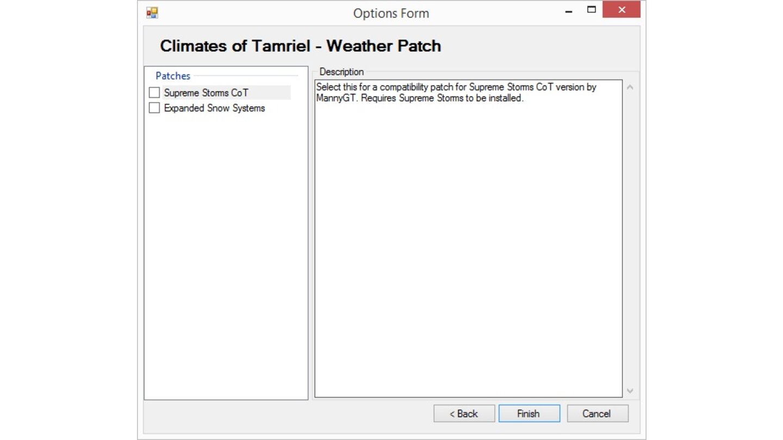Close the Options Form window
The image size is (783, 440).
622,10
